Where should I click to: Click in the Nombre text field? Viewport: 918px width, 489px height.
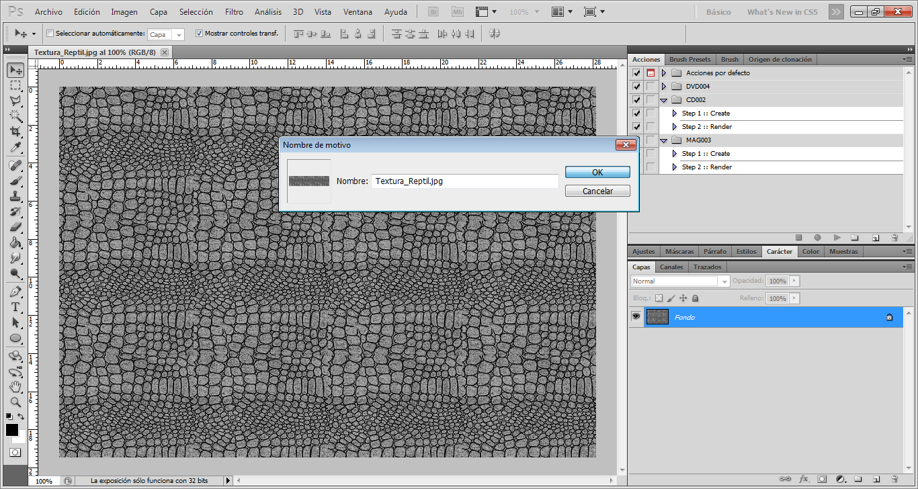(465, 181)
